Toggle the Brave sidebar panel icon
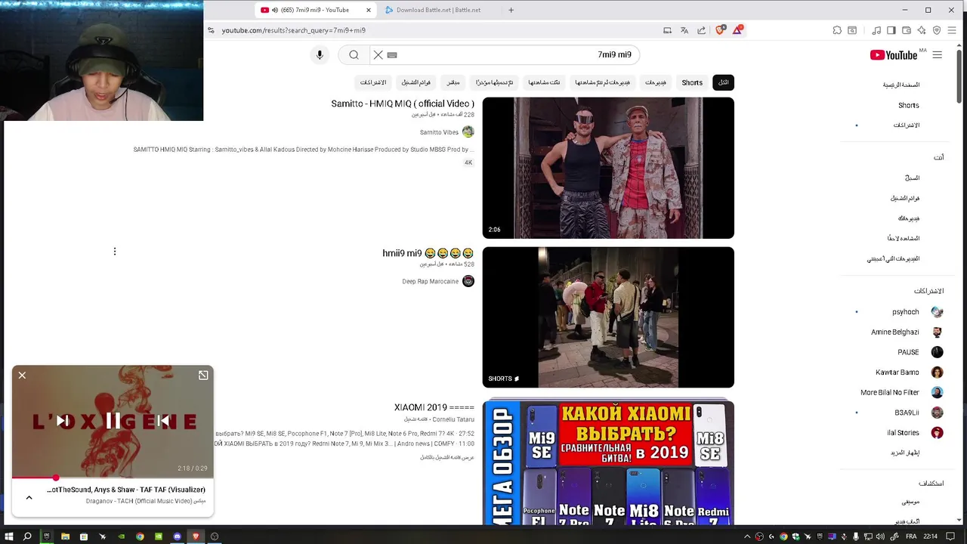The image size is (967, 544). (891, 30)
